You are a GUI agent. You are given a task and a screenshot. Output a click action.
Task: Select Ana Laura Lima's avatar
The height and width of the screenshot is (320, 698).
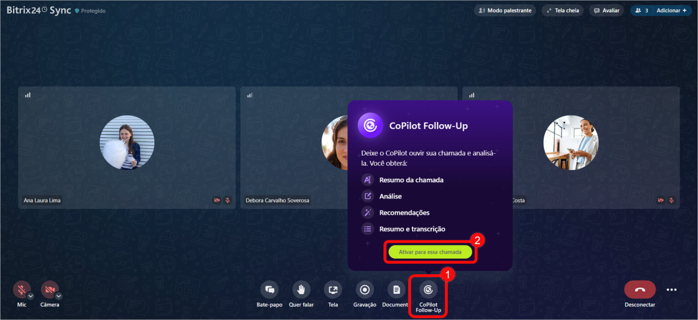pos(127,142)
